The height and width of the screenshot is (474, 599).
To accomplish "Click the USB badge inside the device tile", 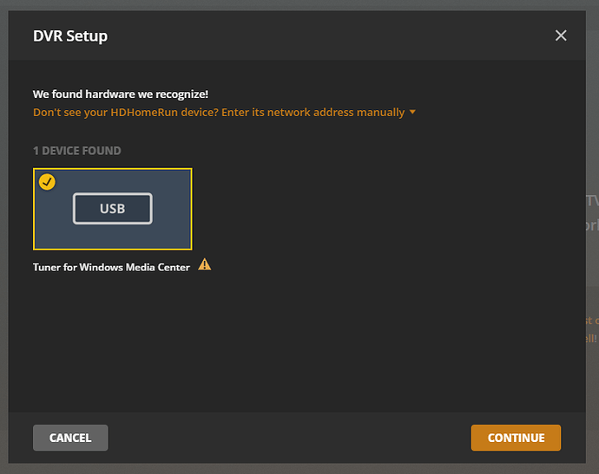I will (x=112, y=209).
